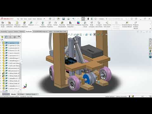Expand the wheellink<2> component
Image resolution: width=152 pixels, height=114 pixels.
tap(1, 79)
